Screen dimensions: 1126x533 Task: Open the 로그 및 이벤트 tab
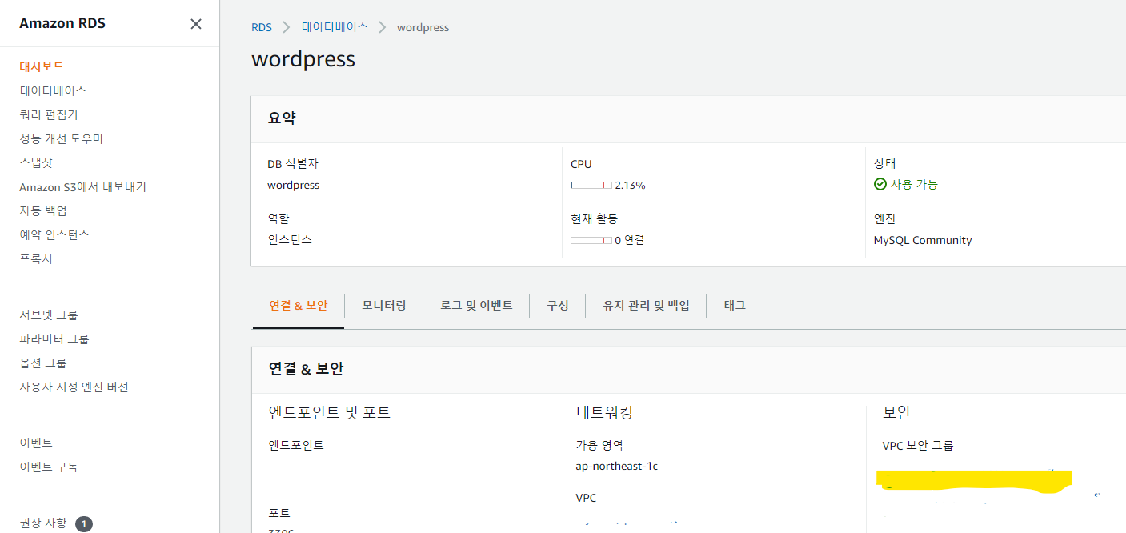point(476,305)
